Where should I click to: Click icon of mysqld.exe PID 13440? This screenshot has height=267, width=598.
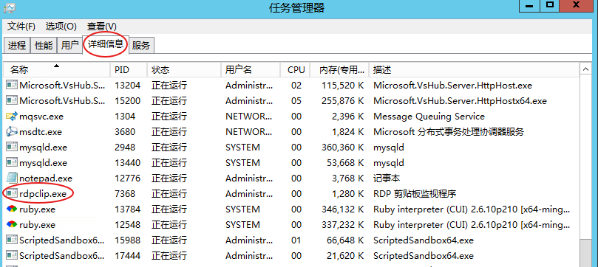click(12, 163)
